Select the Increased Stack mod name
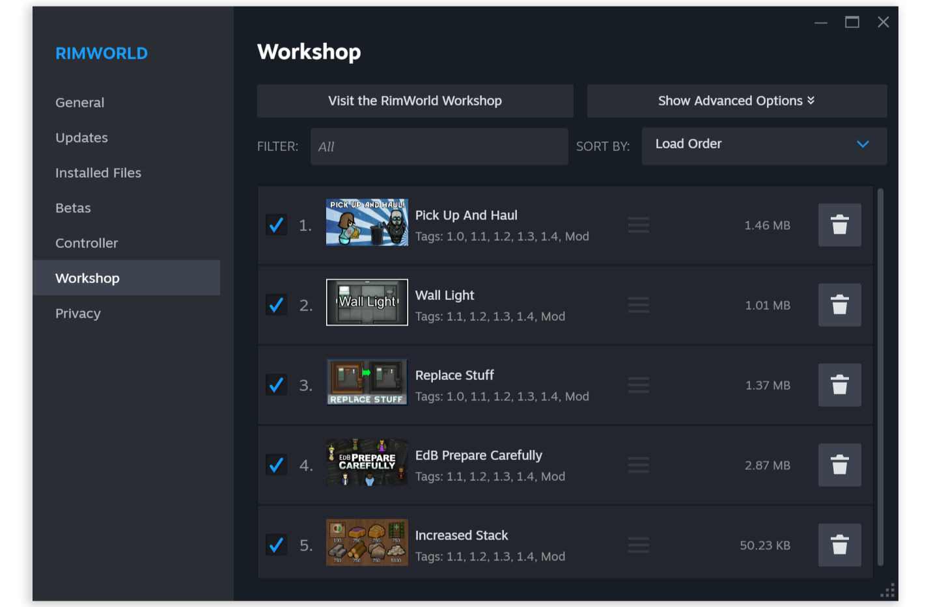Image resolution: width=931 pixels, height=607 pixels. [462, 535]
